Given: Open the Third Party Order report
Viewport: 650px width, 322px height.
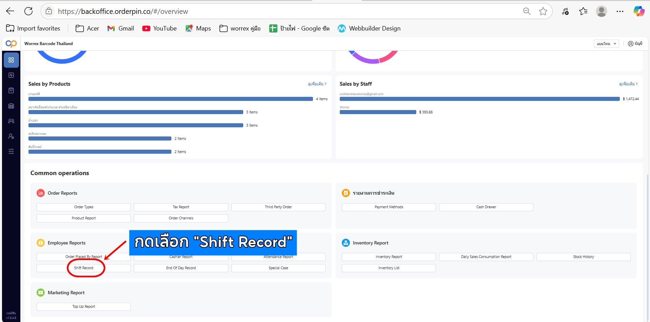Looking at the screenshot, I should click(278, 207).
